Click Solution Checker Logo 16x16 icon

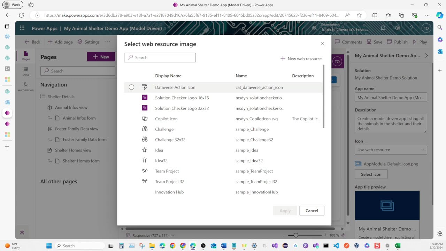[145, 98]
